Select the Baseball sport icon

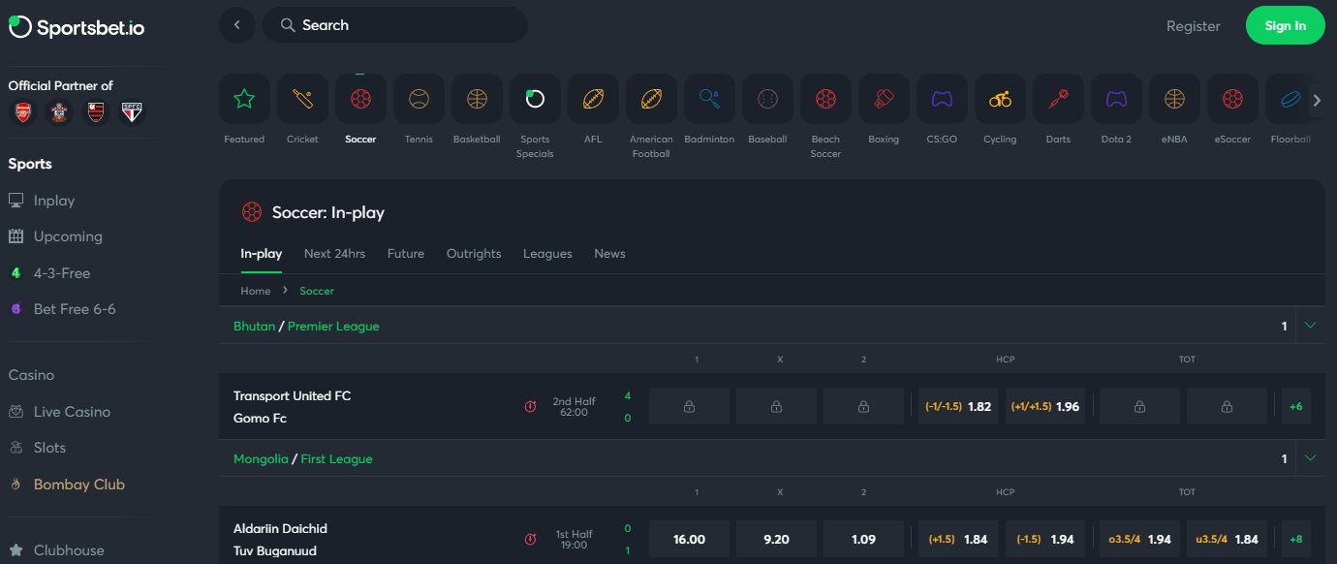click(767, 99)
